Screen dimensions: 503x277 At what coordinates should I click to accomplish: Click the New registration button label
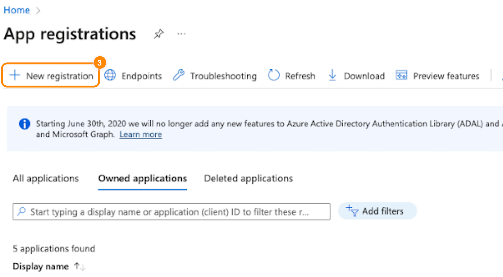[x=60, y=76]
